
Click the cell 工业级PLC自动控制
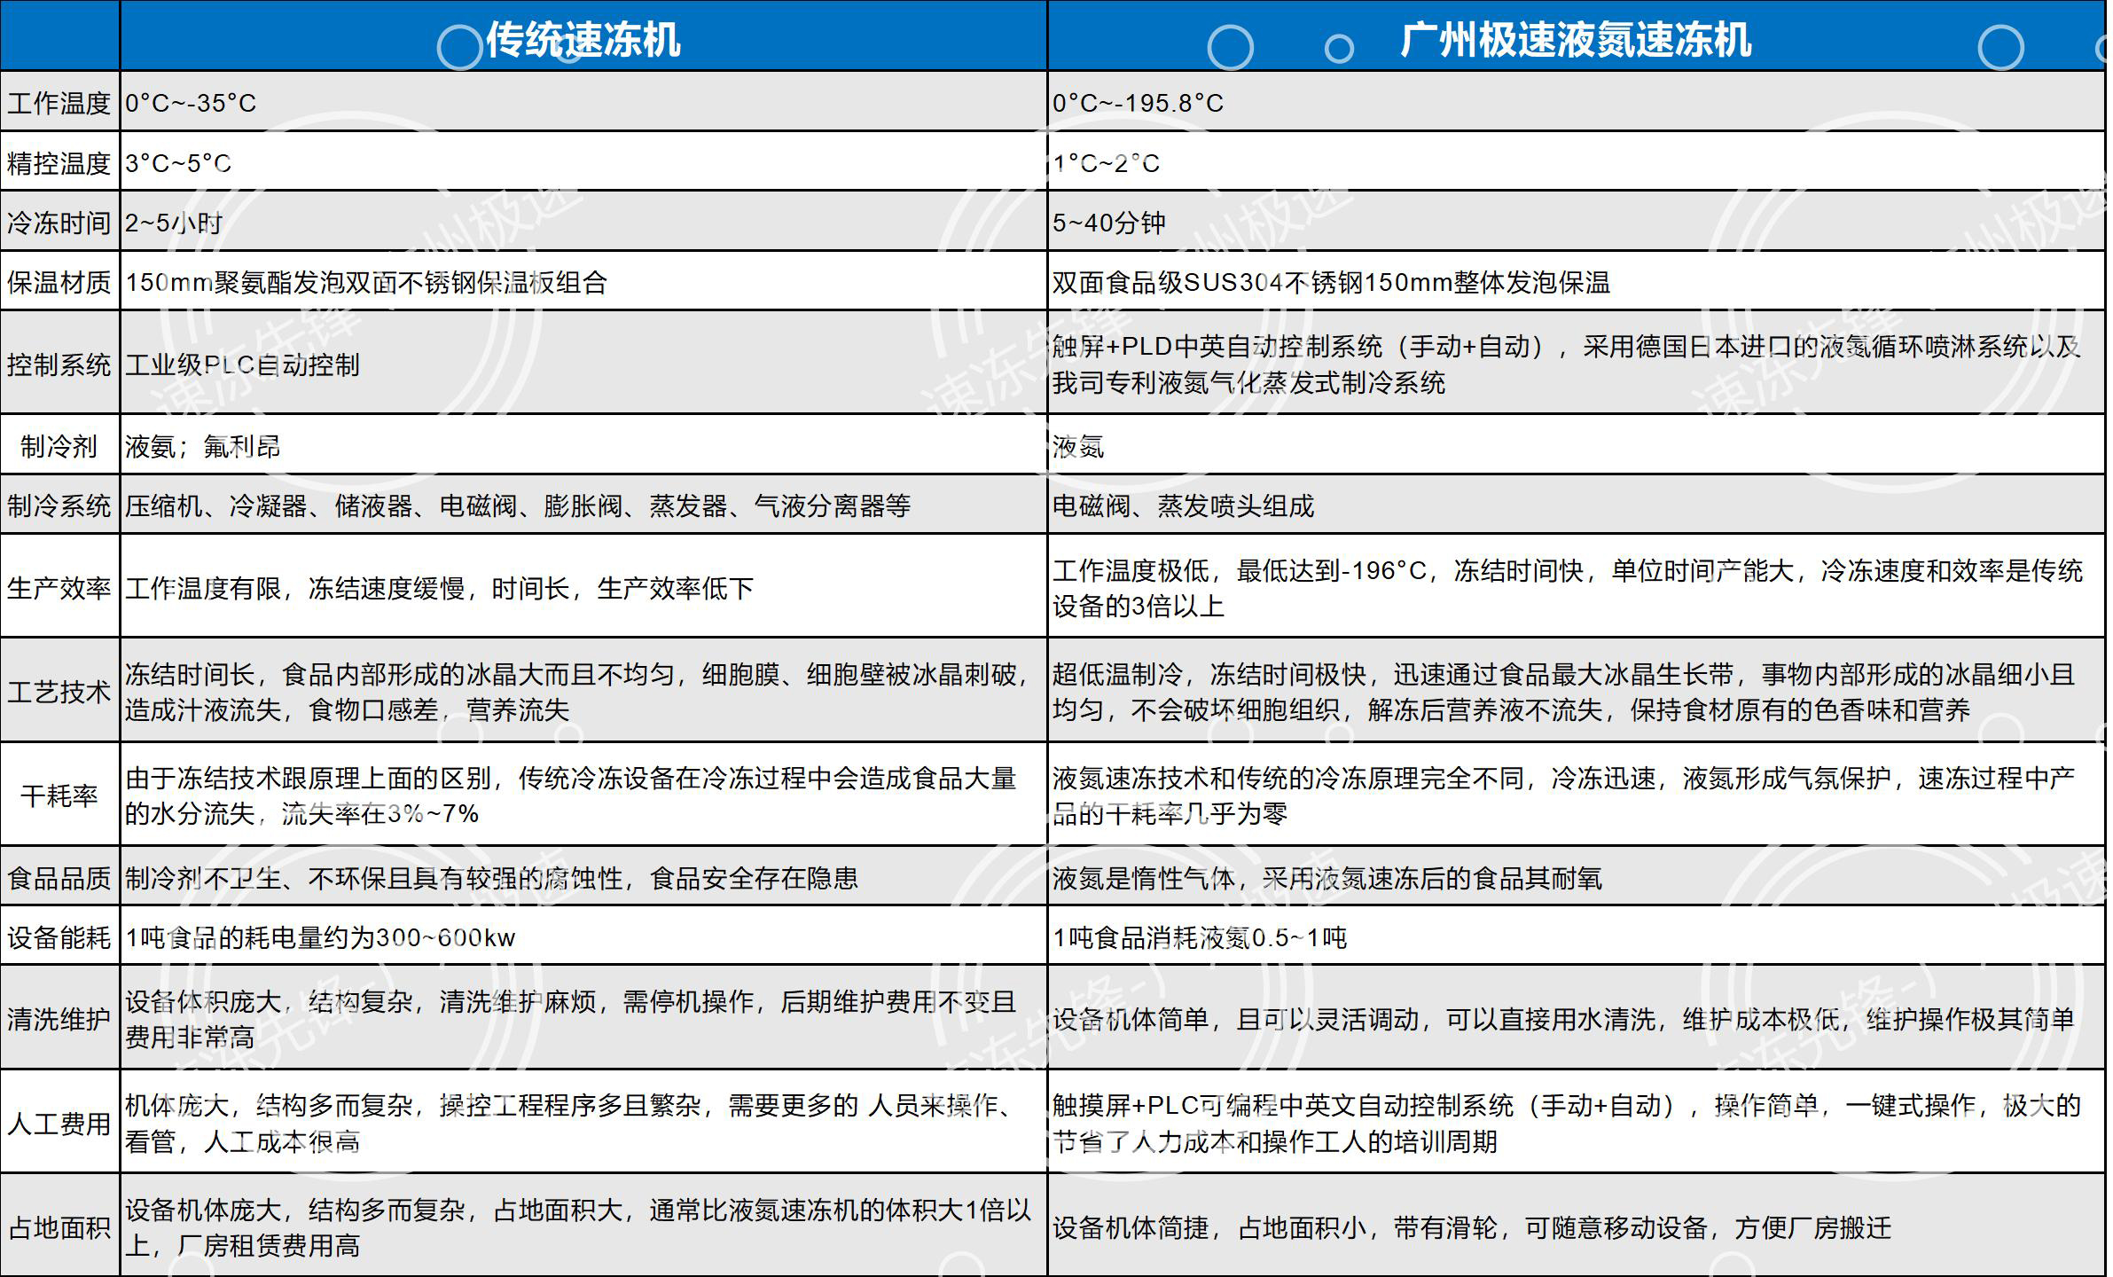(x=583, y=363)
